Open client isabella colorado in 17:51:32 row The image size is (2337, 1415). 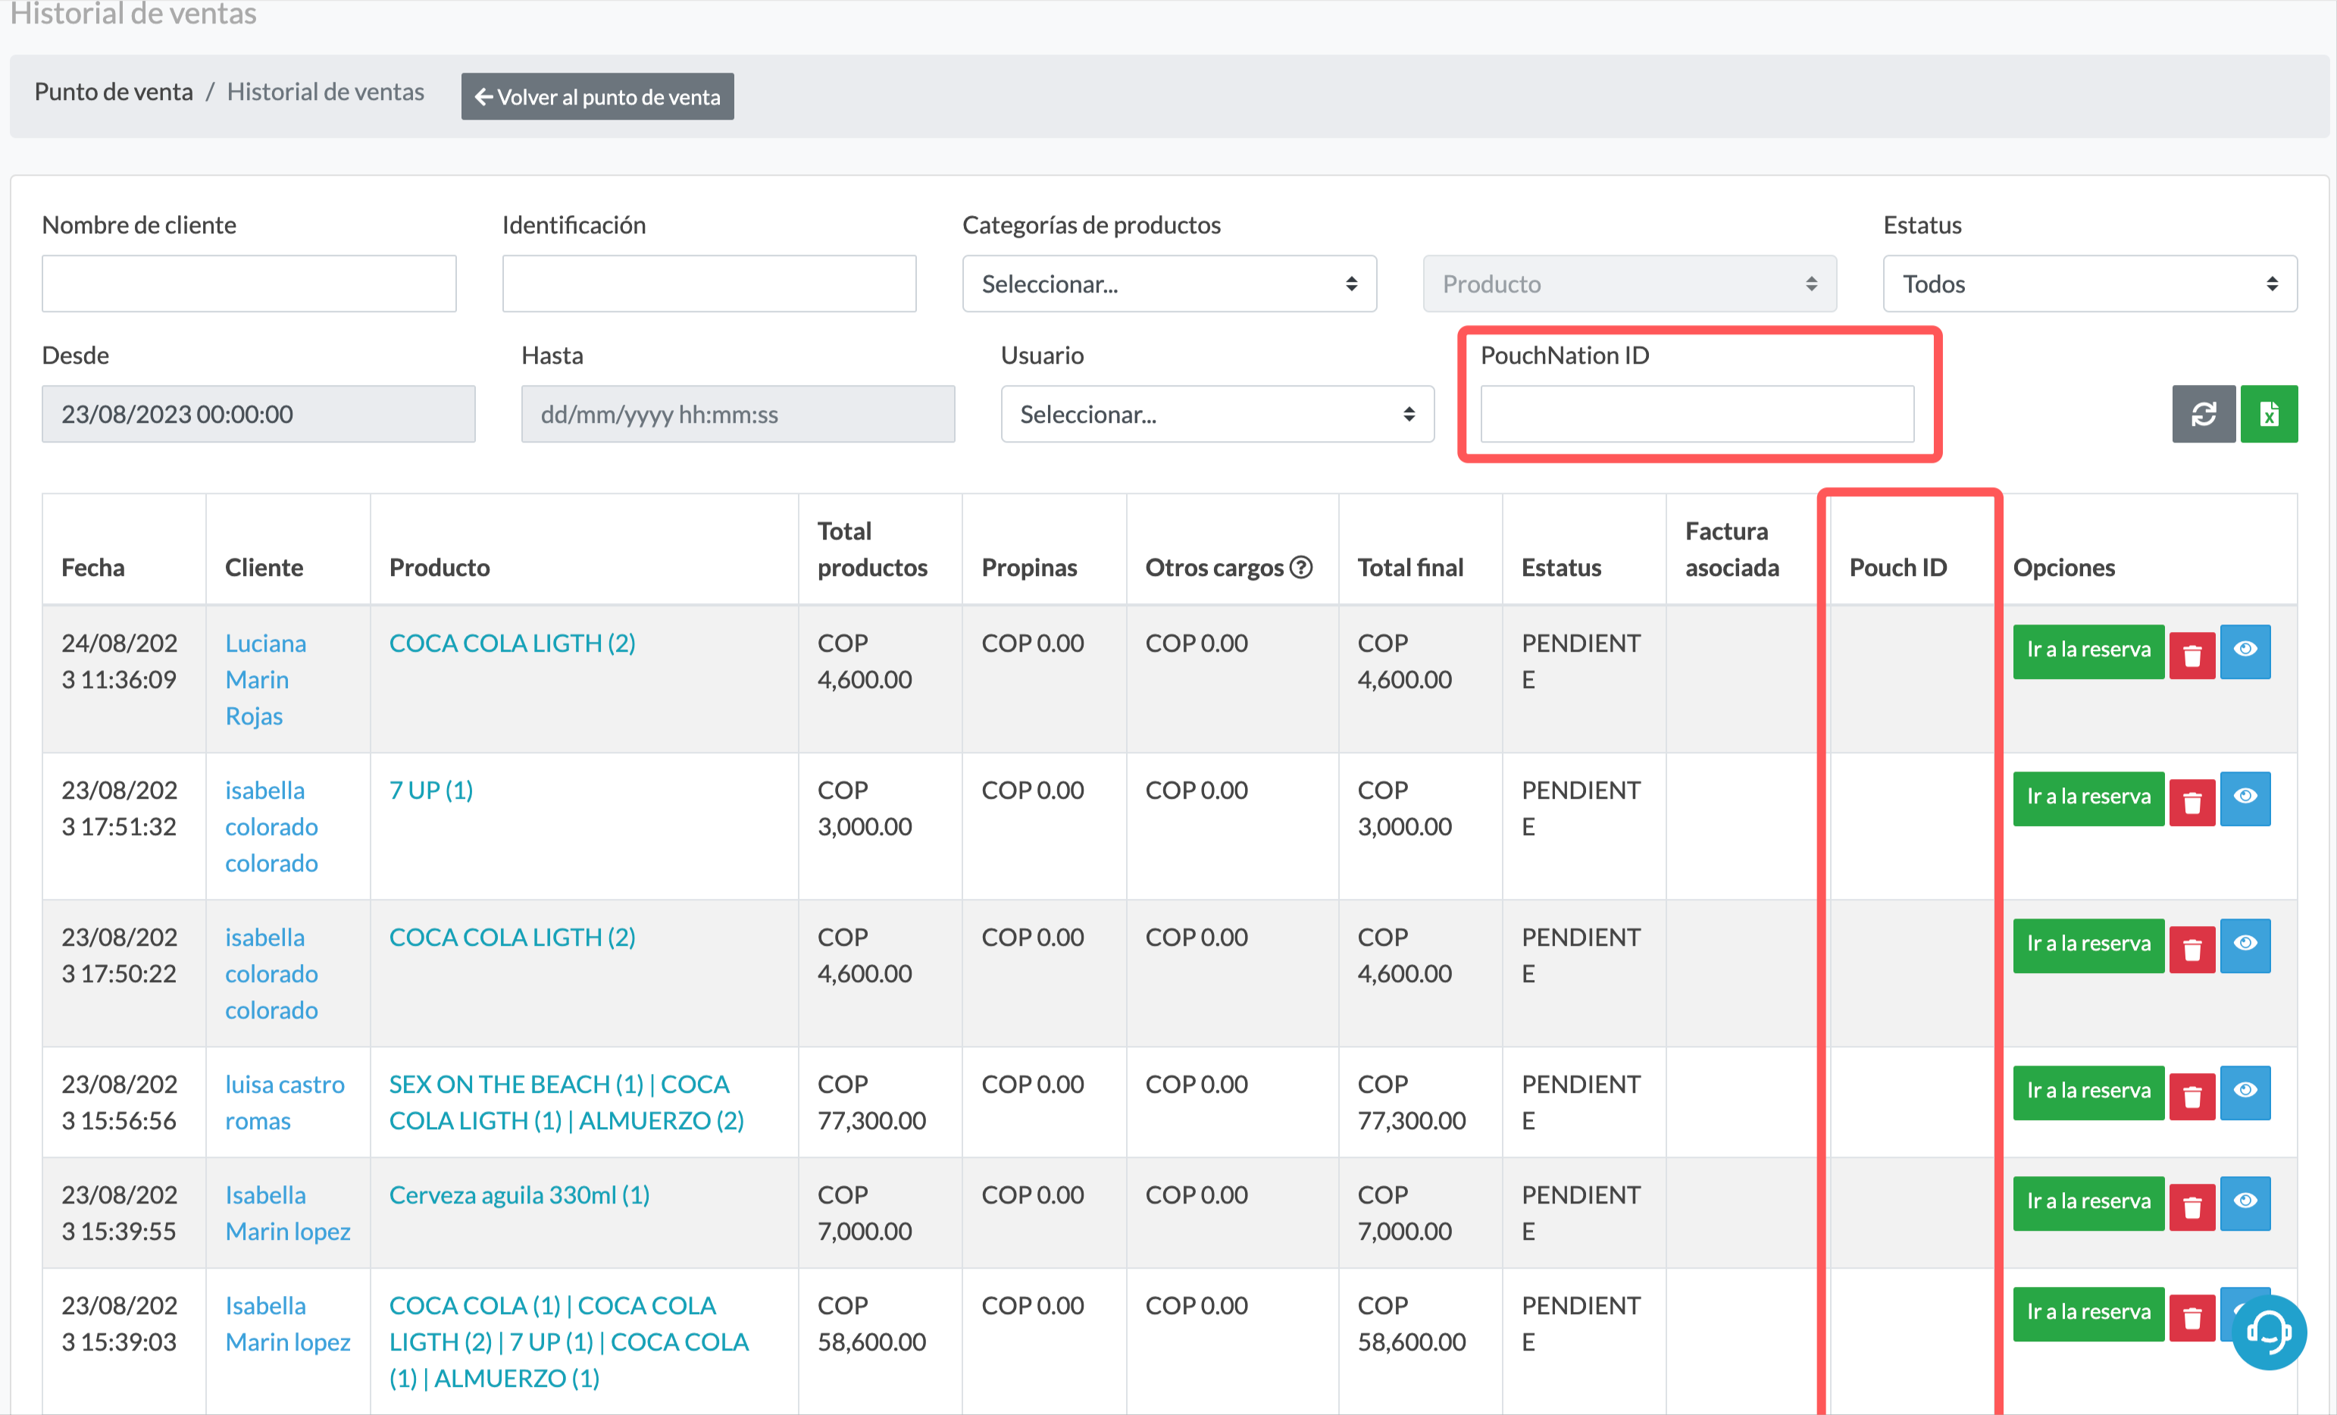click(271, 826)
